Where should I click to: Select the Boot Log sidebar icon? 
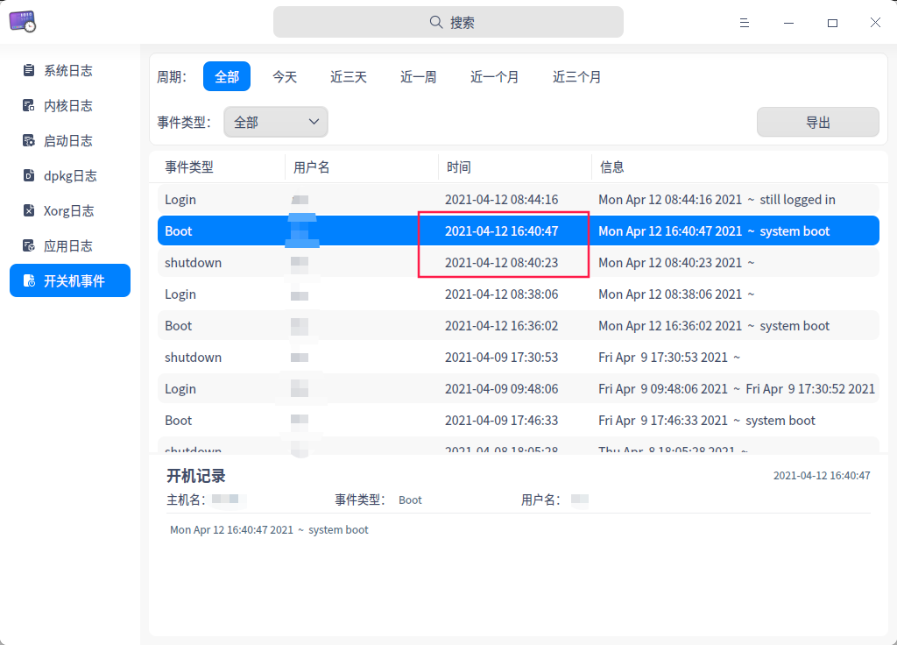click(29, 140)
